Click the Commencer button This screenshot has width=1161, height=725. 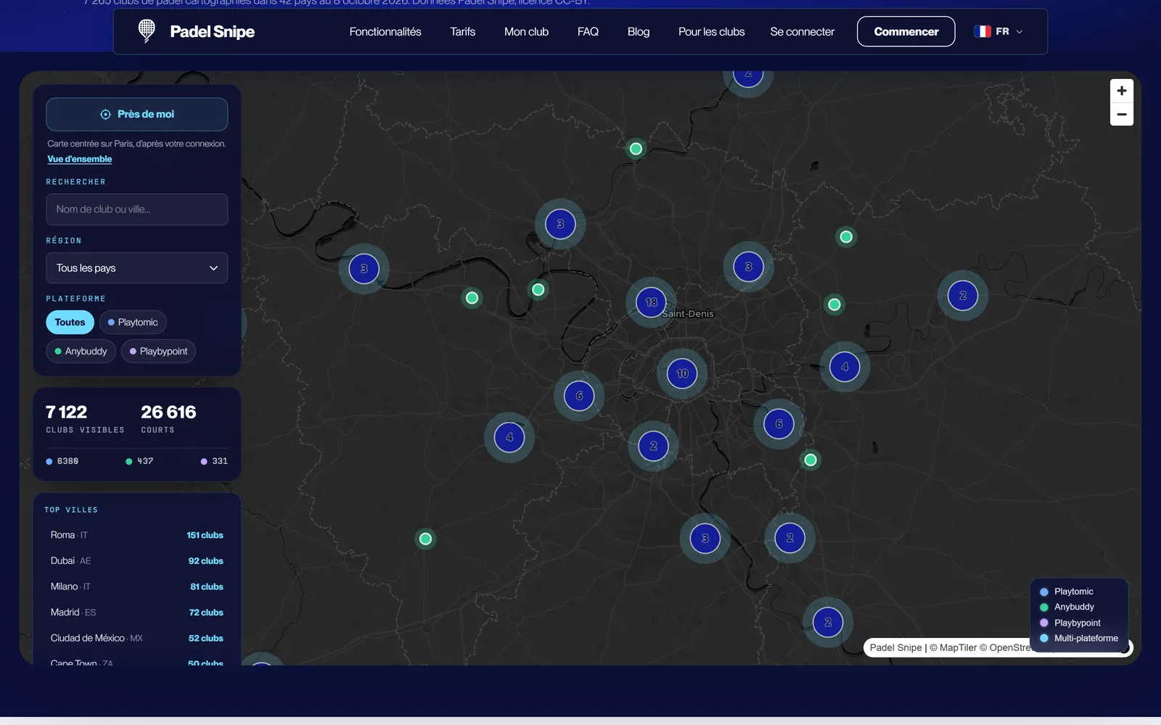[906, 31]
